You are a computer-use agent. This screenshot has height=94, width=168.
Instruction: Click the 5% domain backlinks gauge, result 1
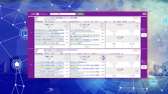tap(102, 26)
